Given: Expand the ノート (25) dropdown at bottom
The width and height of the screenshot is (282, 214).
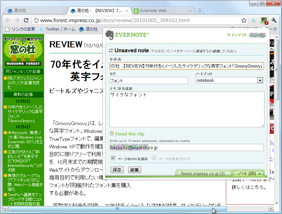Looking at the screenshot, I should 248,173.
